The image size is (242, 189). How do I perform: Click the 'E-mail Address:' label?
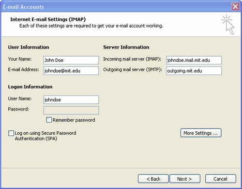point(24,69)
